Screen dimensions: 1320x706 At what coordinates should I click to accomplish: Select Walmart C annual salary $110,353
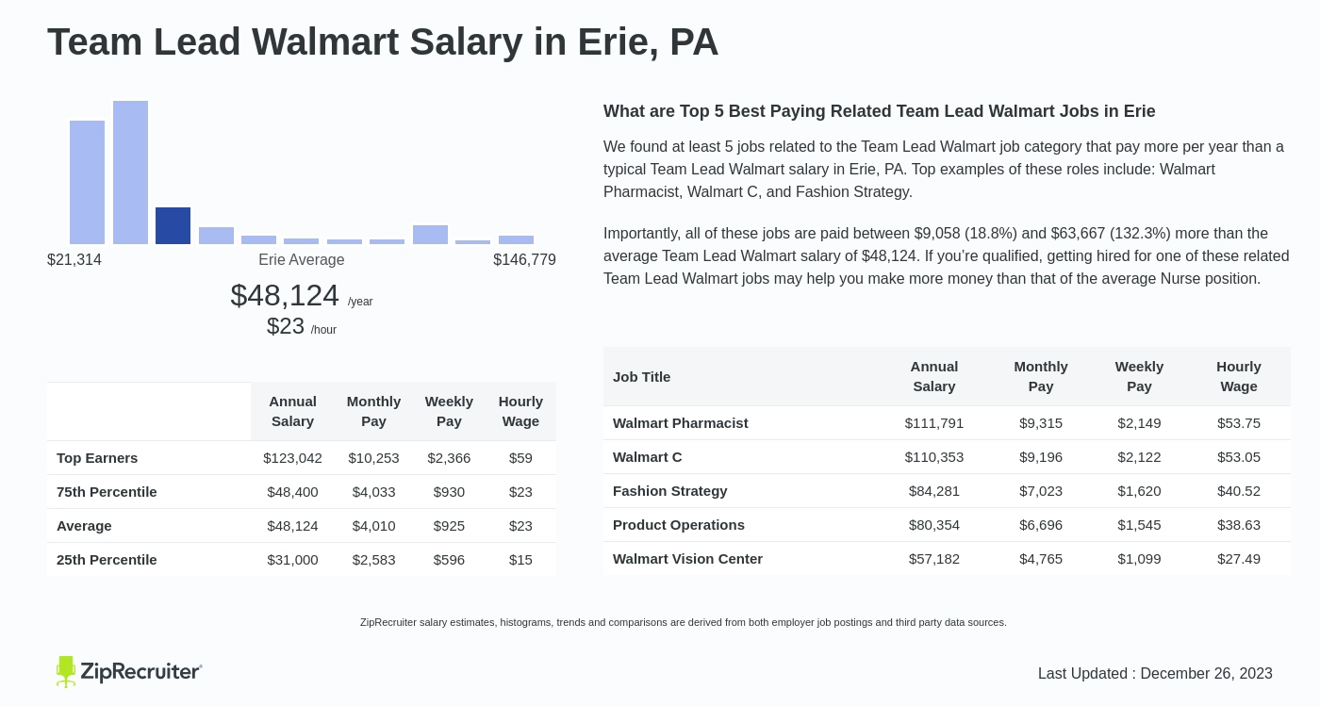934,456
